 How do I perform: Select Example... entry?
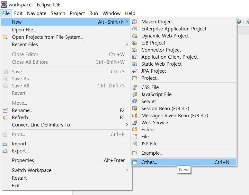(183, 153)
